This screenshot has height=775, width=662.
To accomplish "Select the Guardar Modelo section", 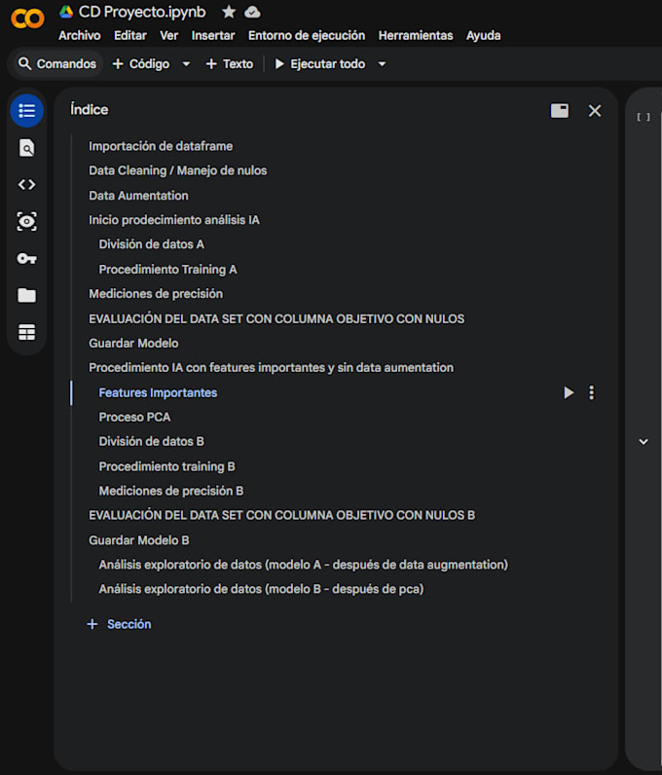I will click(x=133, y=343).
